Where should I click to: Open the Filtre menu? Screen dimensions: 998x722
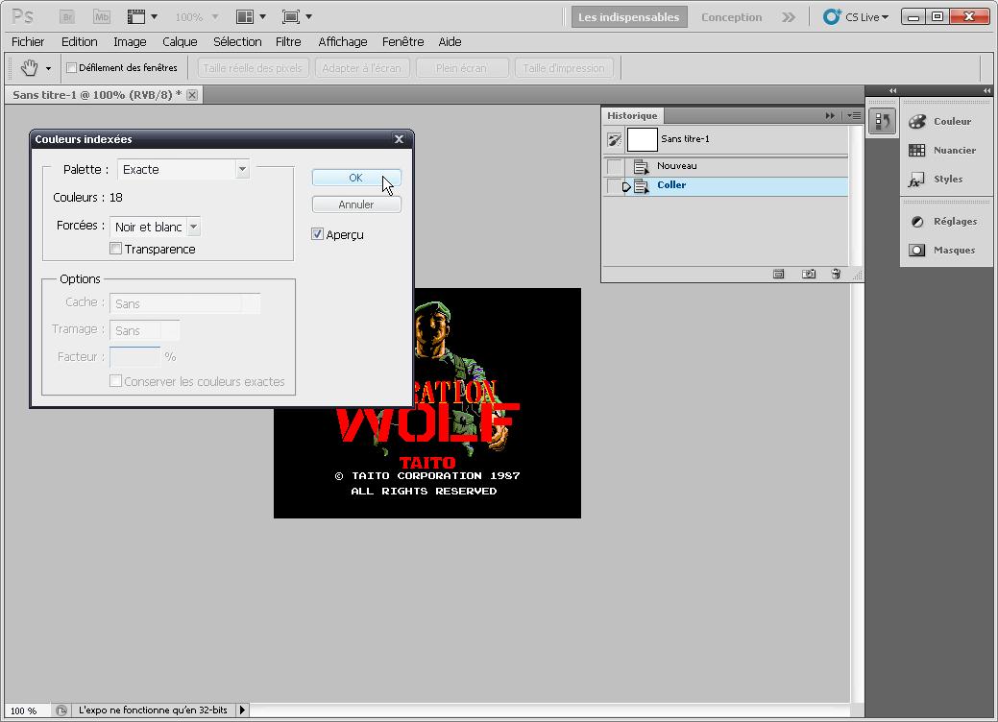(x=288, y=42)
